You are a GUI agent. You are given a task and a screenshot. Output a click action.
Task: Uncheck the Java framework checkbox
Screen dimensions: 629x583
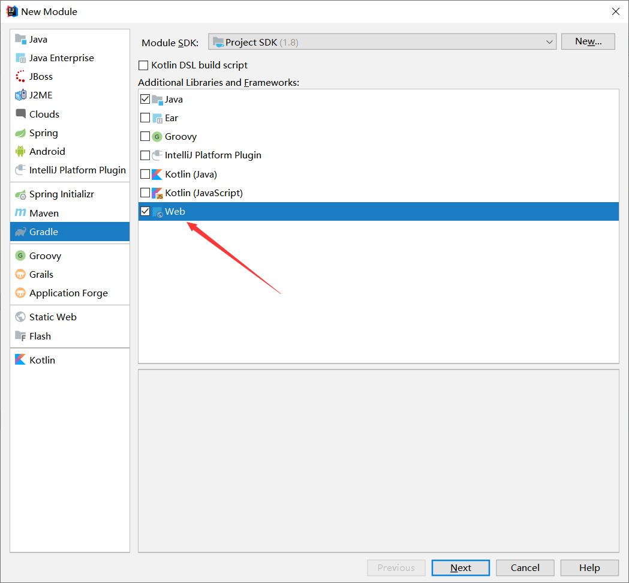pyautogui.click(x=145, y=99)
